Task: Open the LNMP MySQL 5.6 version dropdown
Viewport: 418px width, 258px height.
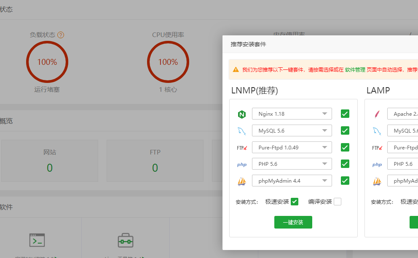Action: coord(292,130)
